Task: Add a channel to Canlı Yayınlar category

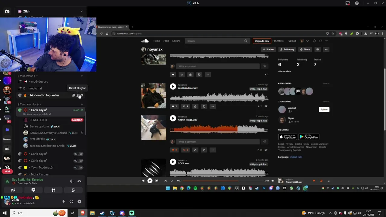Action: [x=82, y=104]
